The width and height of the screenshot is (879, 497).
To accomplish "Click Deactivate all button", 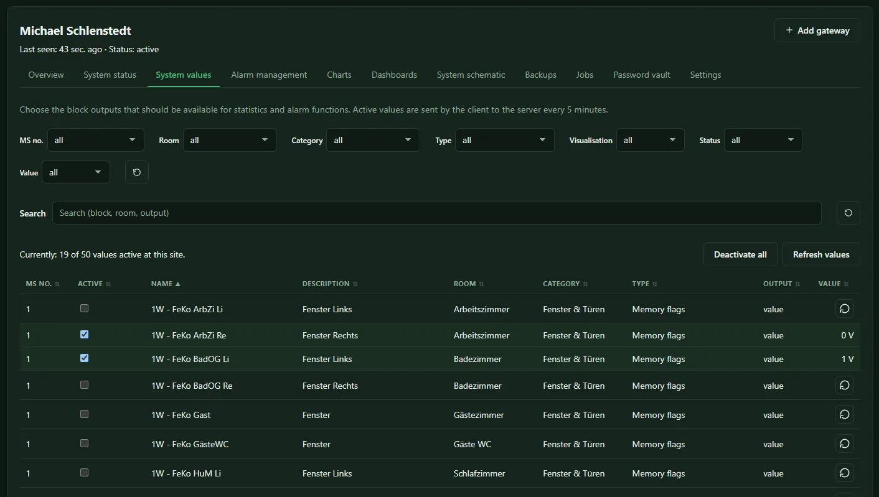I will [x=740, y=254].
